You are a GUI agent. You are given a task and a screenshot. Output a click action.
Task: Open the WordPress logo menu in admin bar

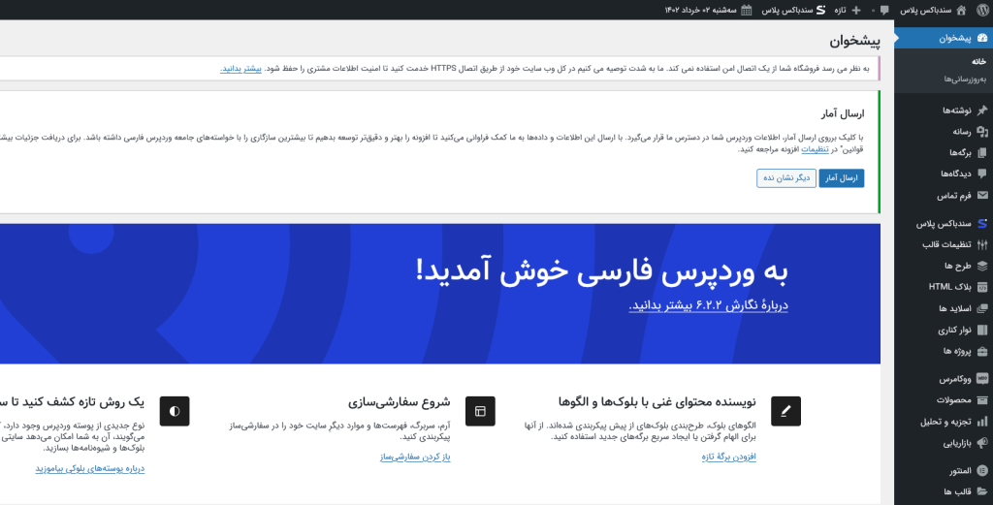[983, 10]
